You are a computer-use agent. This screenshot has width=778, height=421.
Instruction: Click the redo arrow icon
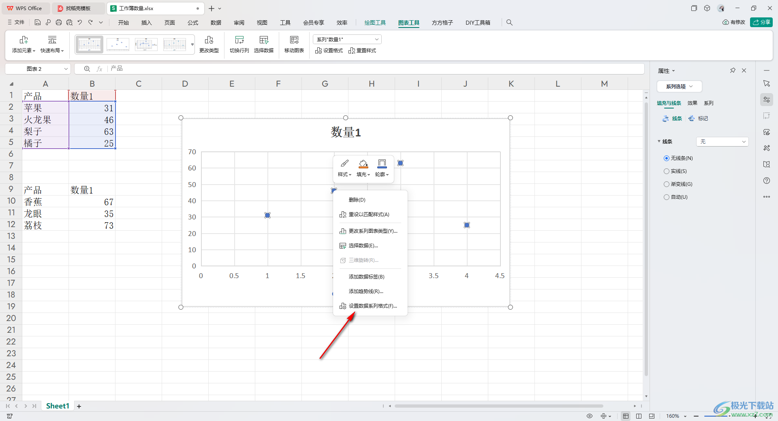click(90, 23)
